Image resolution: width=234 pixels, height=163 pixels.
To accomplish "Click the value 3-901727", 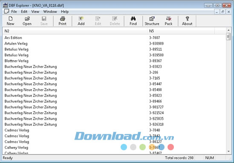I will pos(156,107).
